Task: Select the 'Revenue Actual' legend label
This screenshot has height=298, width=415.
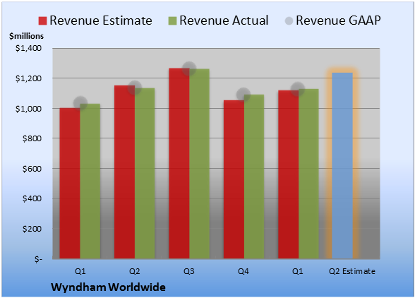Action: point(224,20)
